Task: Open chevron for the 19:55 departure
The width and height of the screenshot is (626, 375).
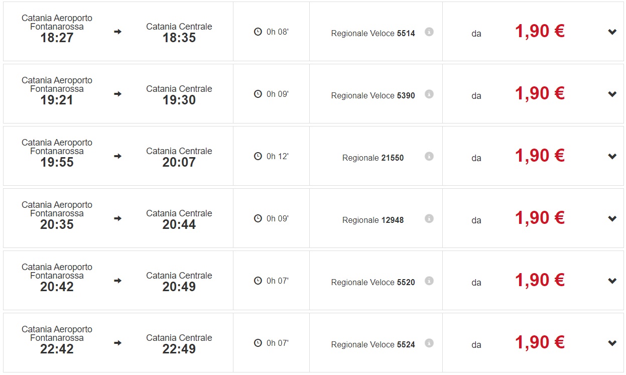Action: coord(612,157)
